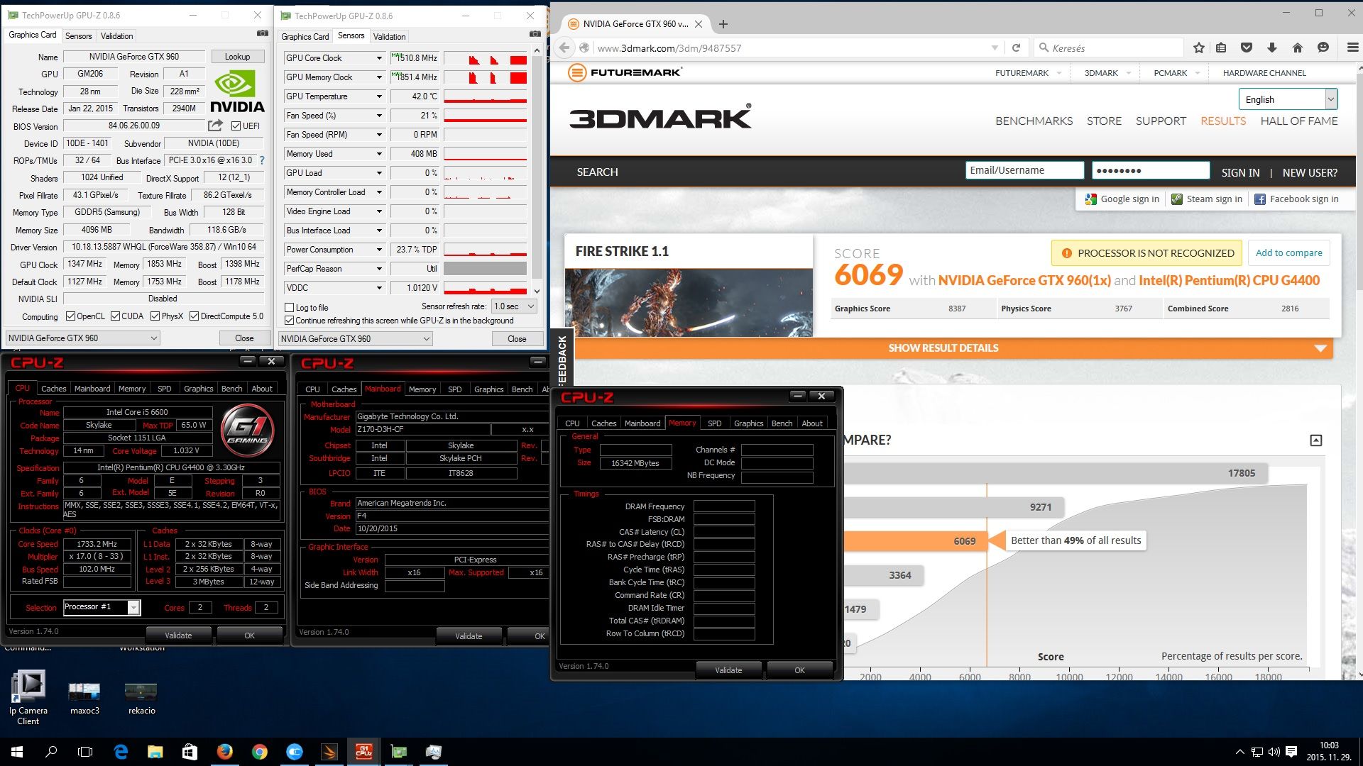The image size is (1363, 766).
Task: Click Firefox bookmark star icon
Action: 1199,48
